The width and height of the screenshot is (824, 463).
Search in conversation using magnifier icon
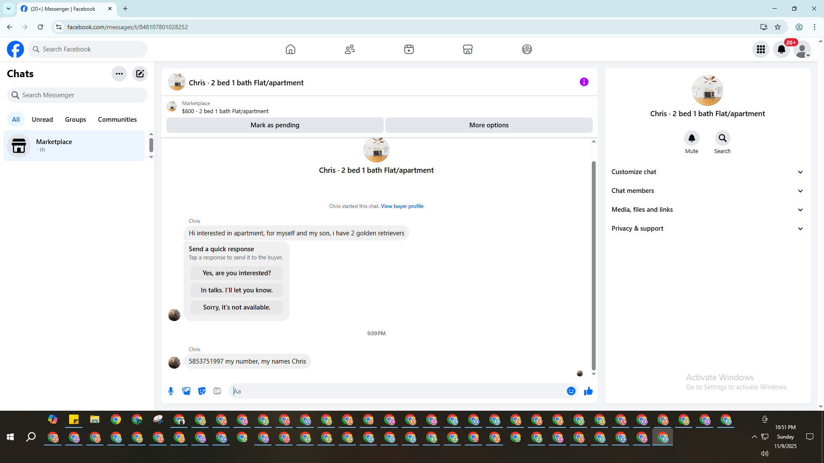point(723,138)
